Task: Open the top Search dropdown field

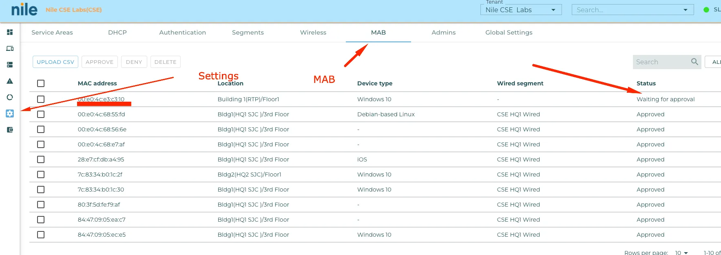Action: click(633, 10)
